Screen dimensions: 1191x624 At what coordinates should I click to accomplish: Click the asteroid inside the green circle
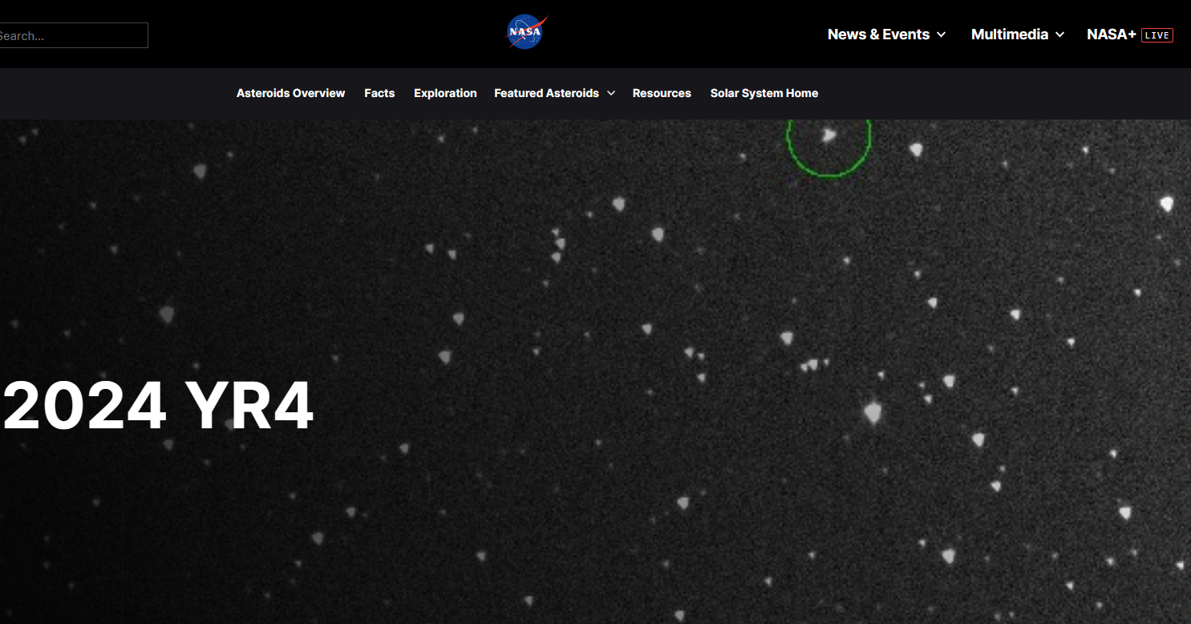point(829,136)
